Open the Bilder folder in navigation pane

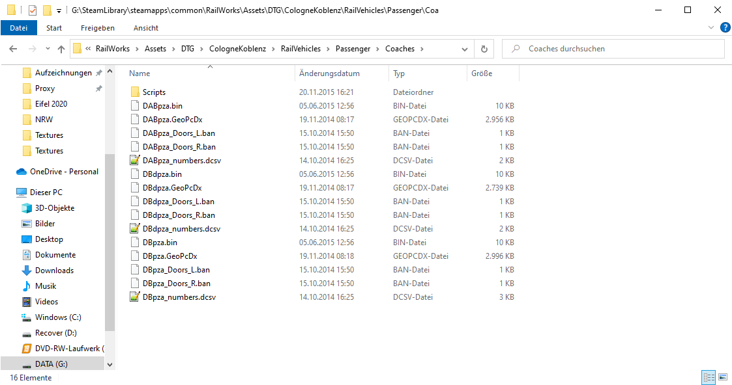[x=45, y=224]
